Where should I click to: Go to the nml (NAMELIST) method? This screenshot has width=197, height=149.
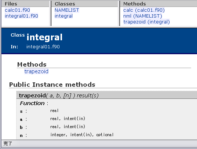pos(143,16)
